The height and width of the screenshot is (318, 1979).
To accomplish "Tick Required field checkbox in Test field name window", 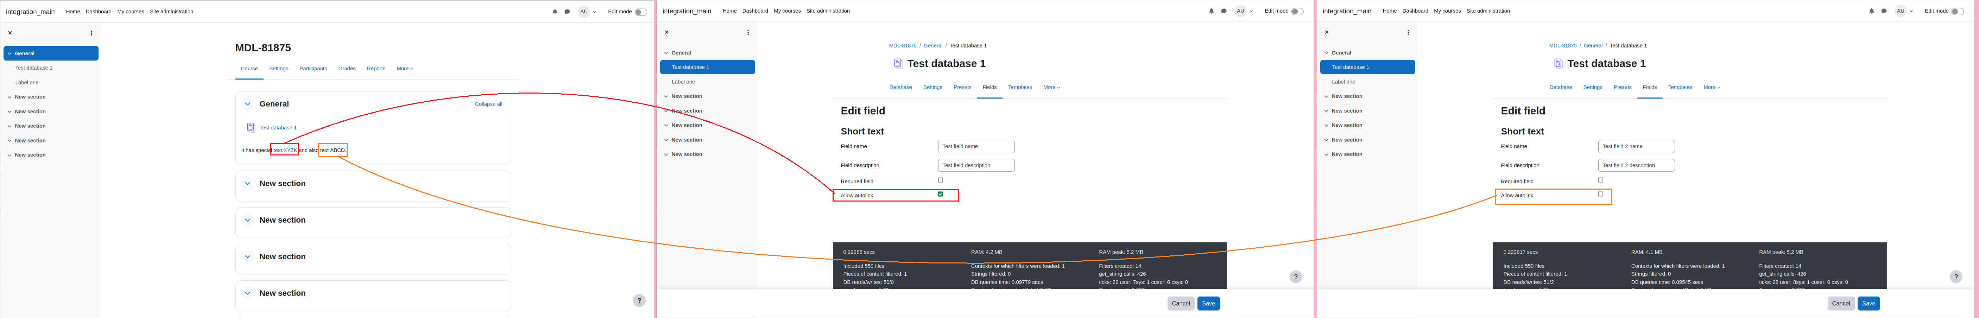I will pos(940,180).
